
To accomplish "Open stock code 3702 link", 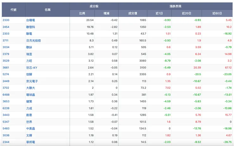I will [6, 88].
